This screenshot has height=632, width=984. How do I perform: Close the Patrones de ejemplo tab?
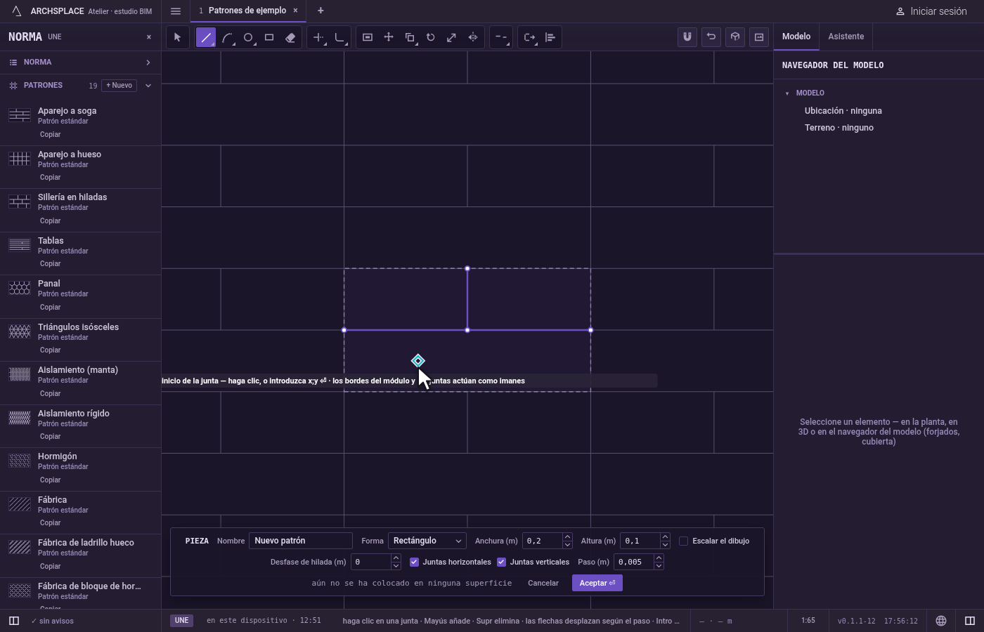tap(295, 11)
